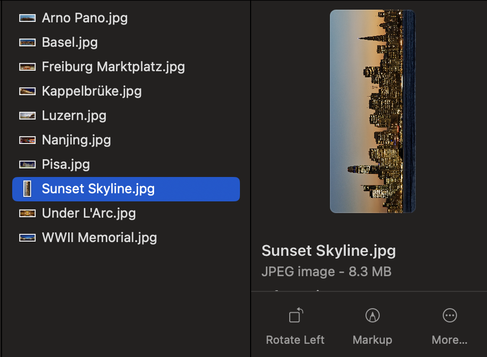Click the Arno Pano.jpg thumbnail icon
This screenshot has height=357, width=487.
click(27, 18)
